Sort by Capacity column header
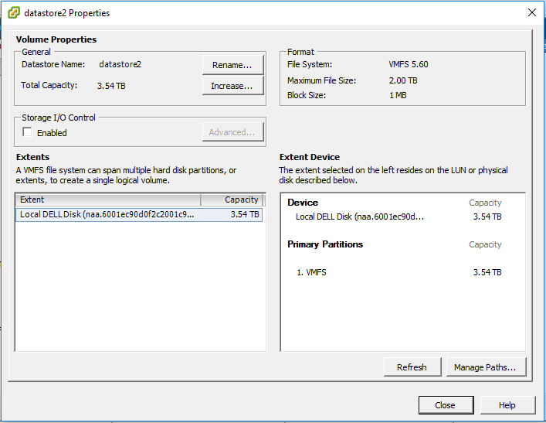546x423 pixels. click(x=232, y=200)
